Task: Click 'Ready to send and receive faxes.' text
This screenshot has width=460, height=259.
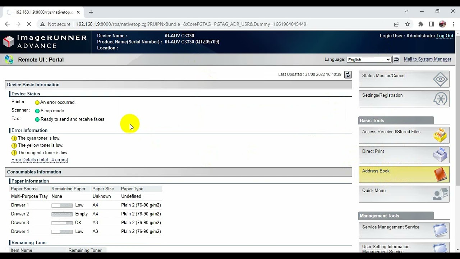Action: 73,119
